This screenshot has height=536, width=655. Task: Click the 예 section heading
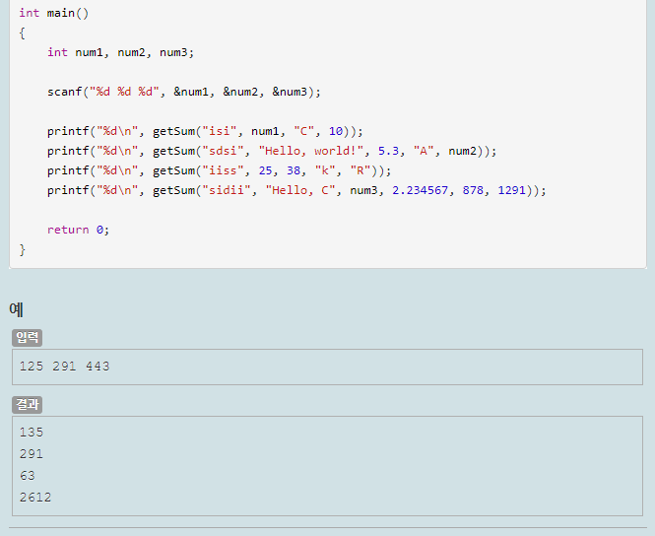[x=17, y=309]
